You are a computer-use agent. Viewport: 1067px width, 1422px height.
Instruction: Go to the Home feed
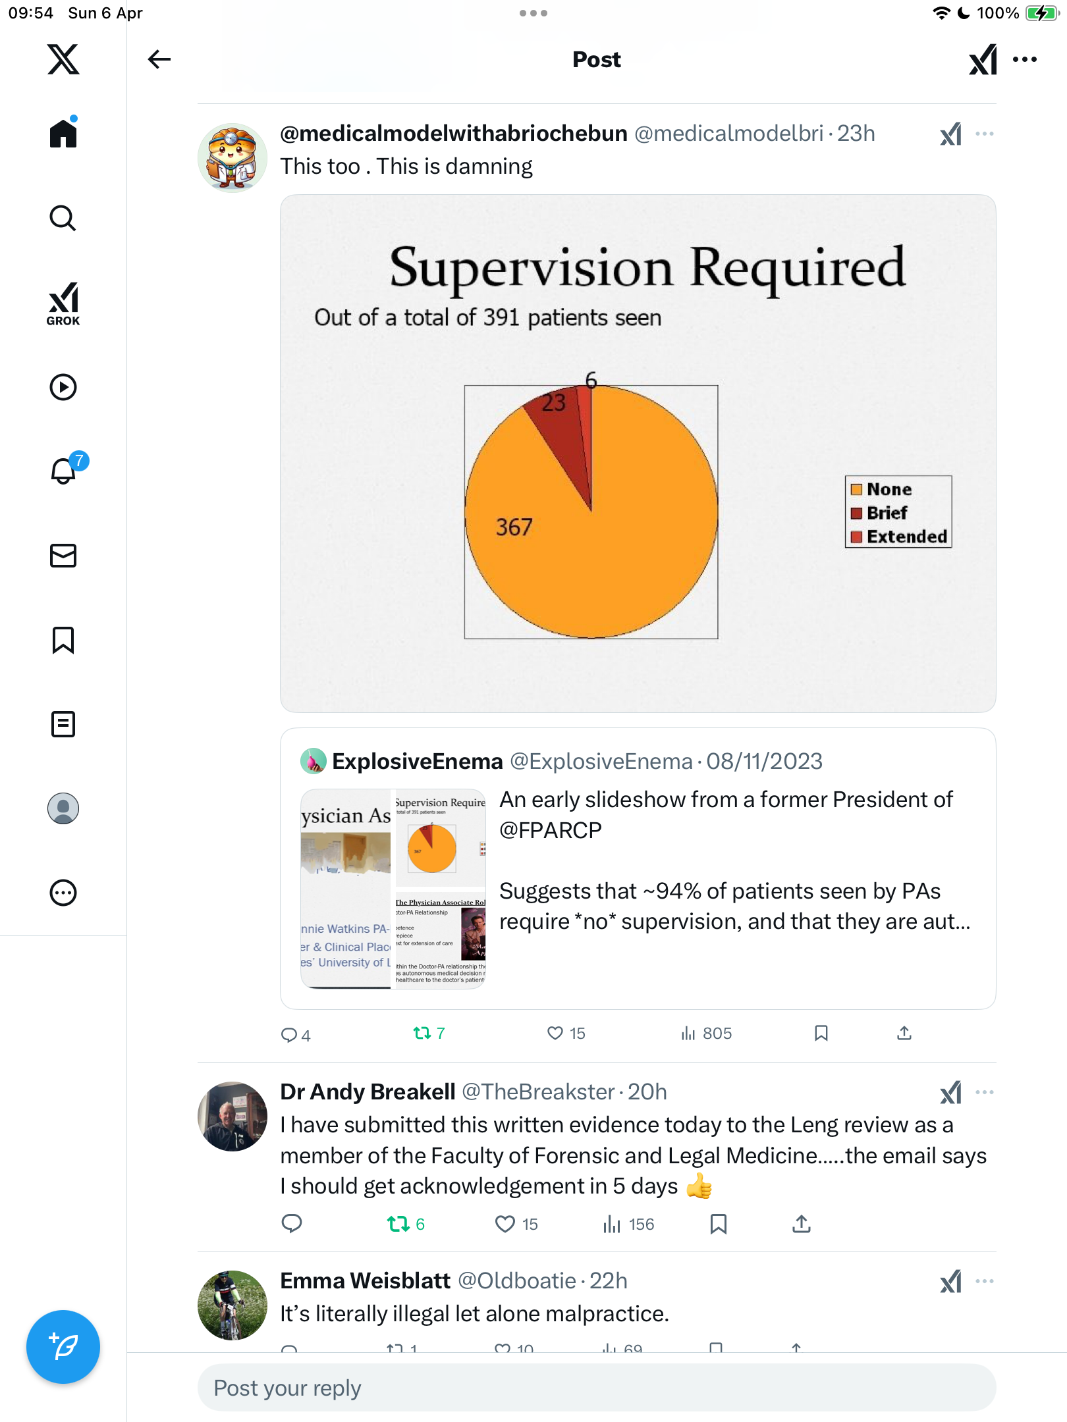pos(63,132)
